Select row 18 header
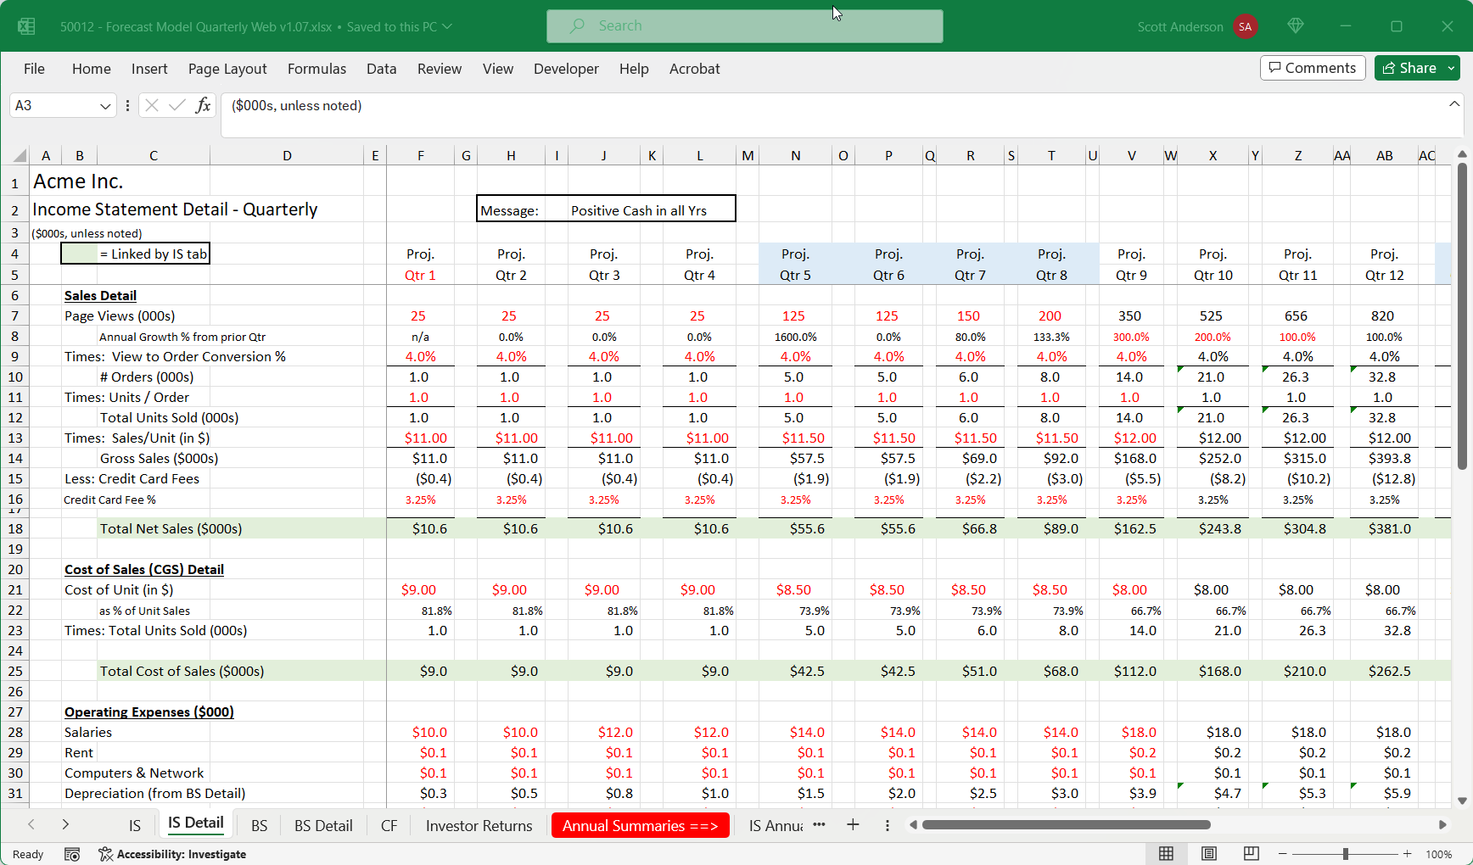Viewport: 1473px width, 865px height. click(14, 528)
